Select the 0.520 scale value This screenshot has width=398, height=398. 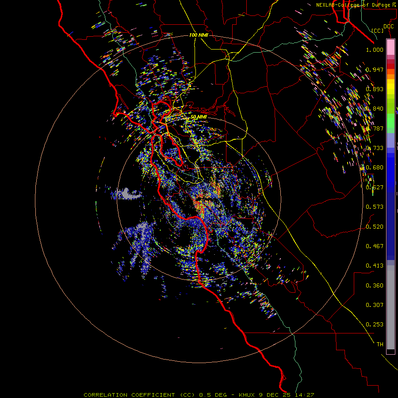(375, 227)
